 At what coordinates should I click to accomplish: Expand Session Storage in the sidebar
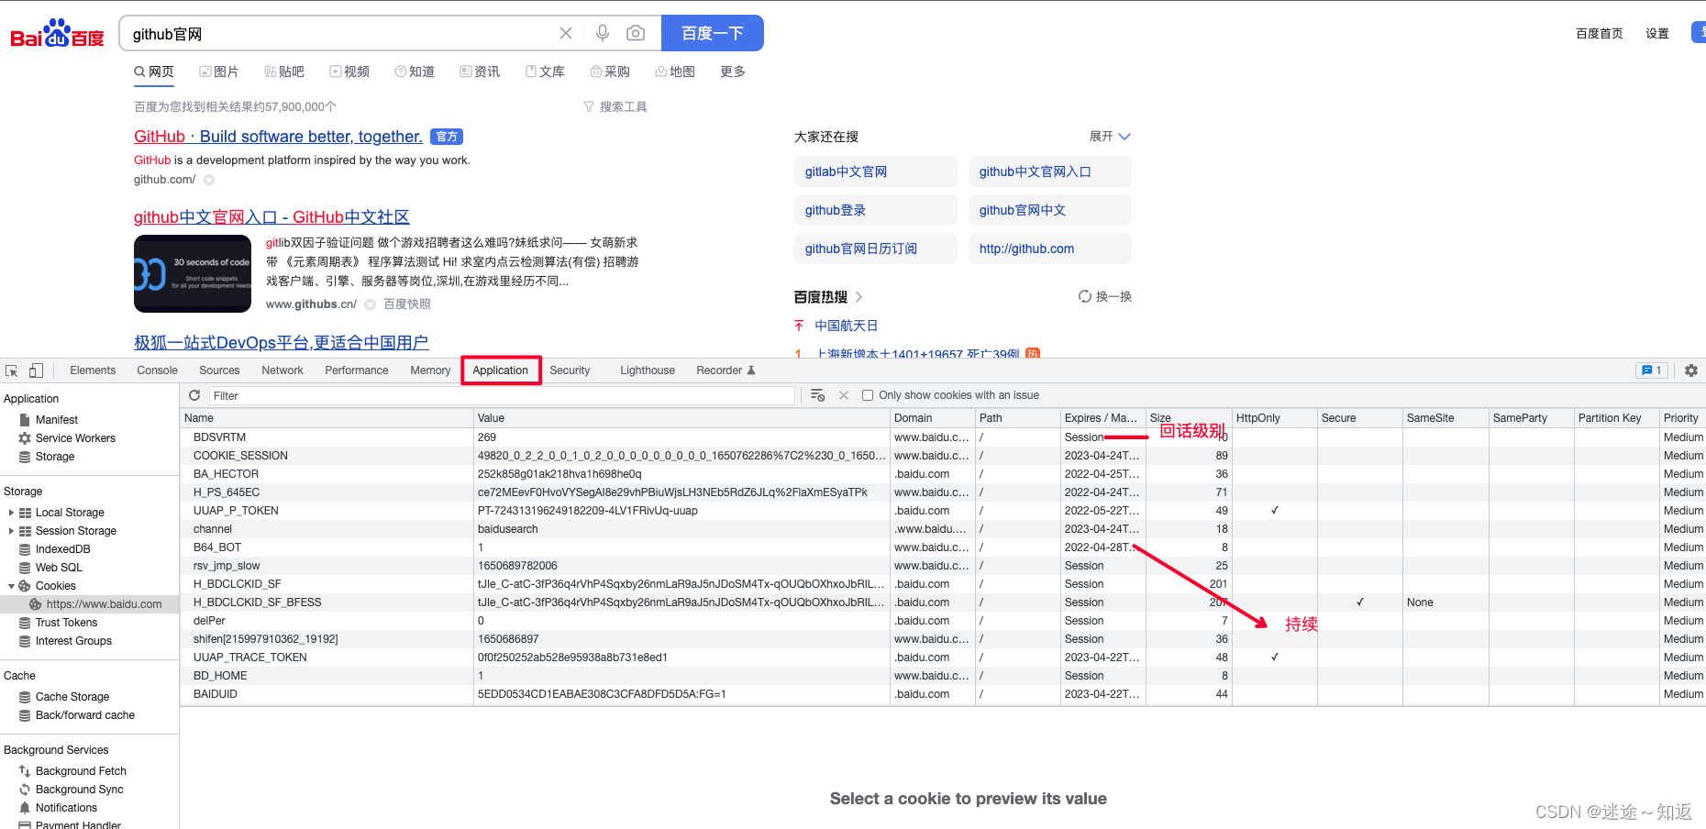click(9, 530)
